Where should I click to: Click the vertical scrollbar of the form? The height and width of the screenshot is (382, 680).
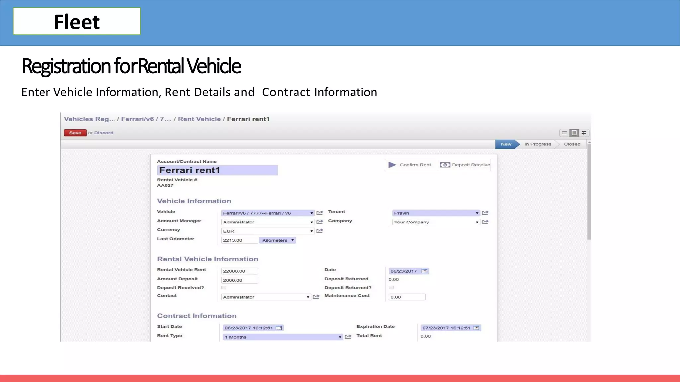pos(589,192)
